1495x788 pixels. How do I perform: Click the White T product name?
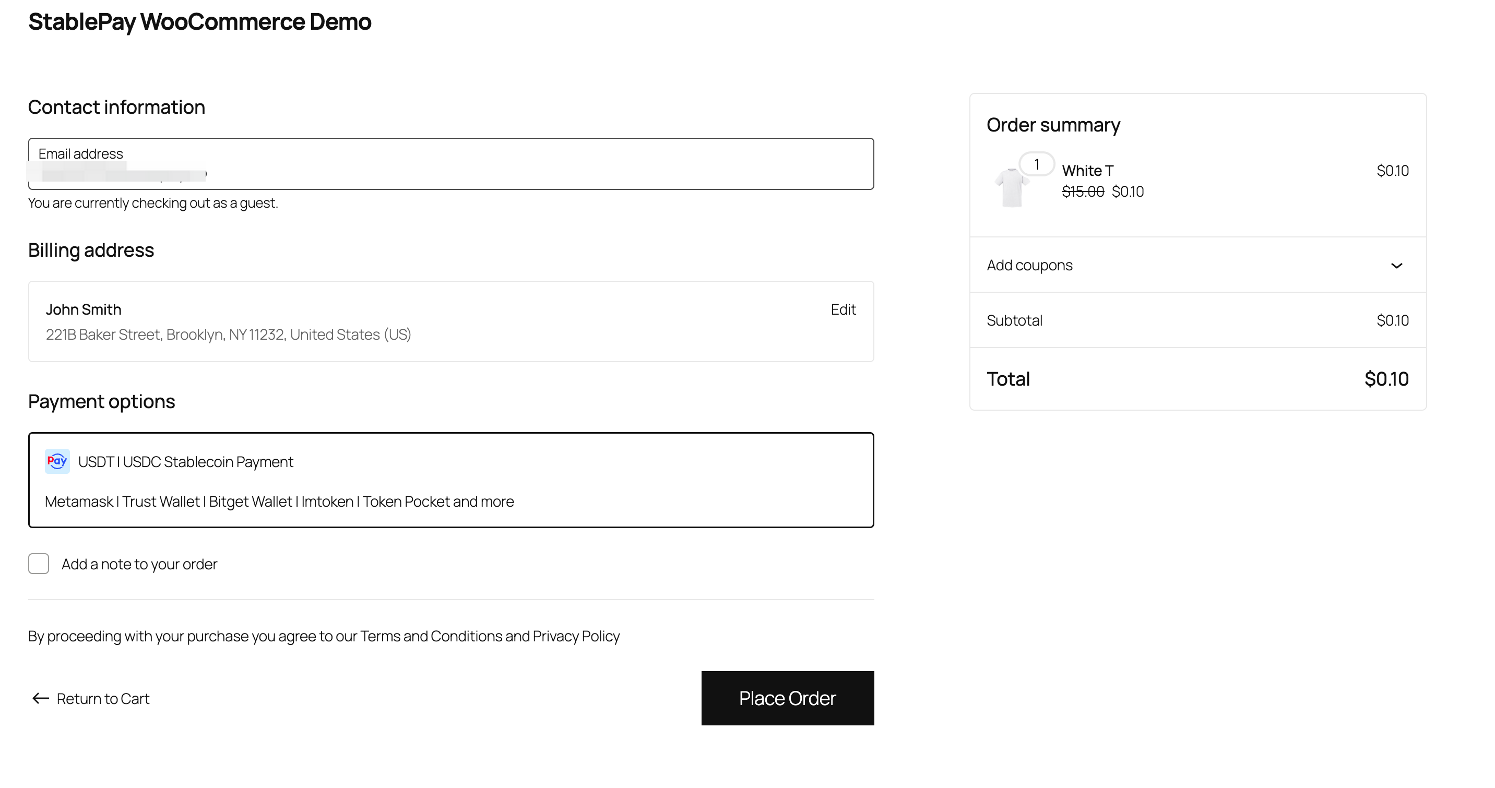pos(1087,170)
